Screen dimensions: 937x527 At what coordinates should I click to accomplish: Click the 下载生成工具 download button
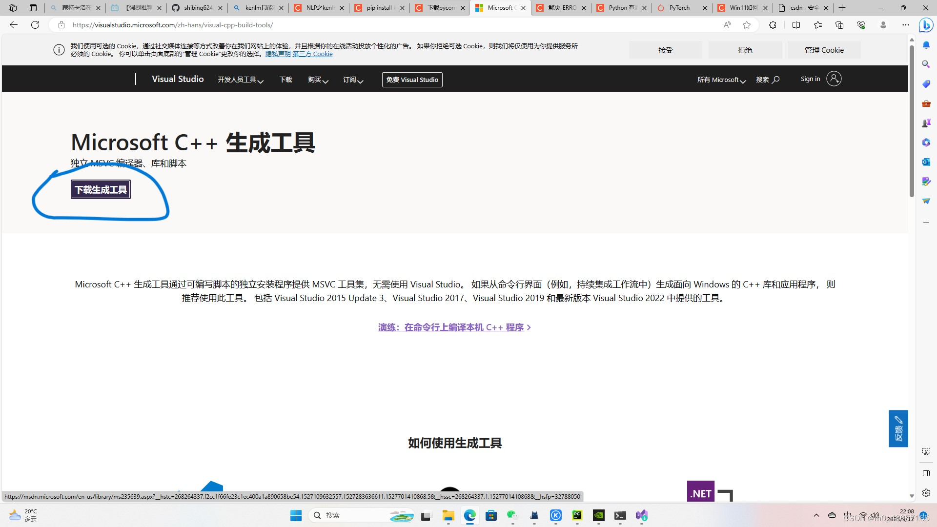coord(100,189)
